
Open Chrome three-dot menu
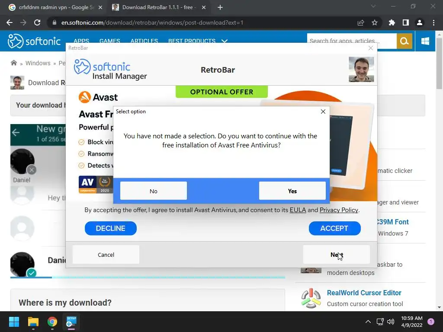433,22
